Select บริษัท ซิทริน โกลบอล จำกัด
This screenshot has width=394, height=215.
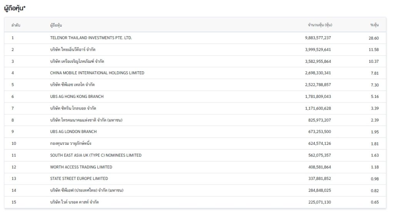73,108
